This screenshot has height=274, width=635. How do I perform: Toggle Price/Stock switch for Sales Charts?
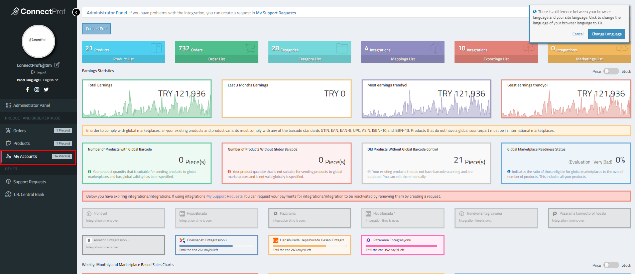click(611, 265)
